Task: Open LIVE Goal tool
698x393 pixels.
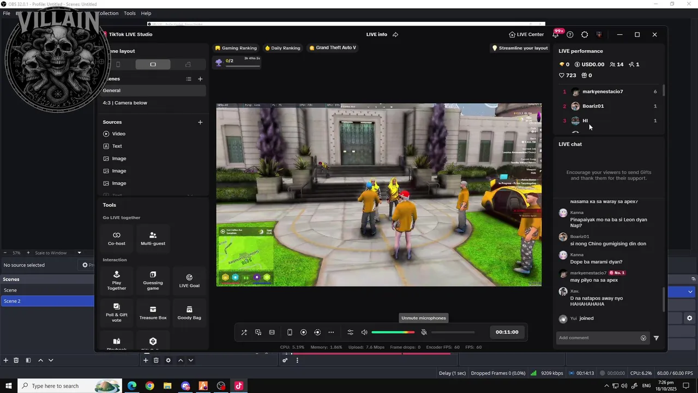Action: click(189, 281)
